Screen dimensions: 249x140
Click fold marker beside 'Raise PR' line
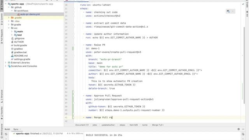pos(74,45)
